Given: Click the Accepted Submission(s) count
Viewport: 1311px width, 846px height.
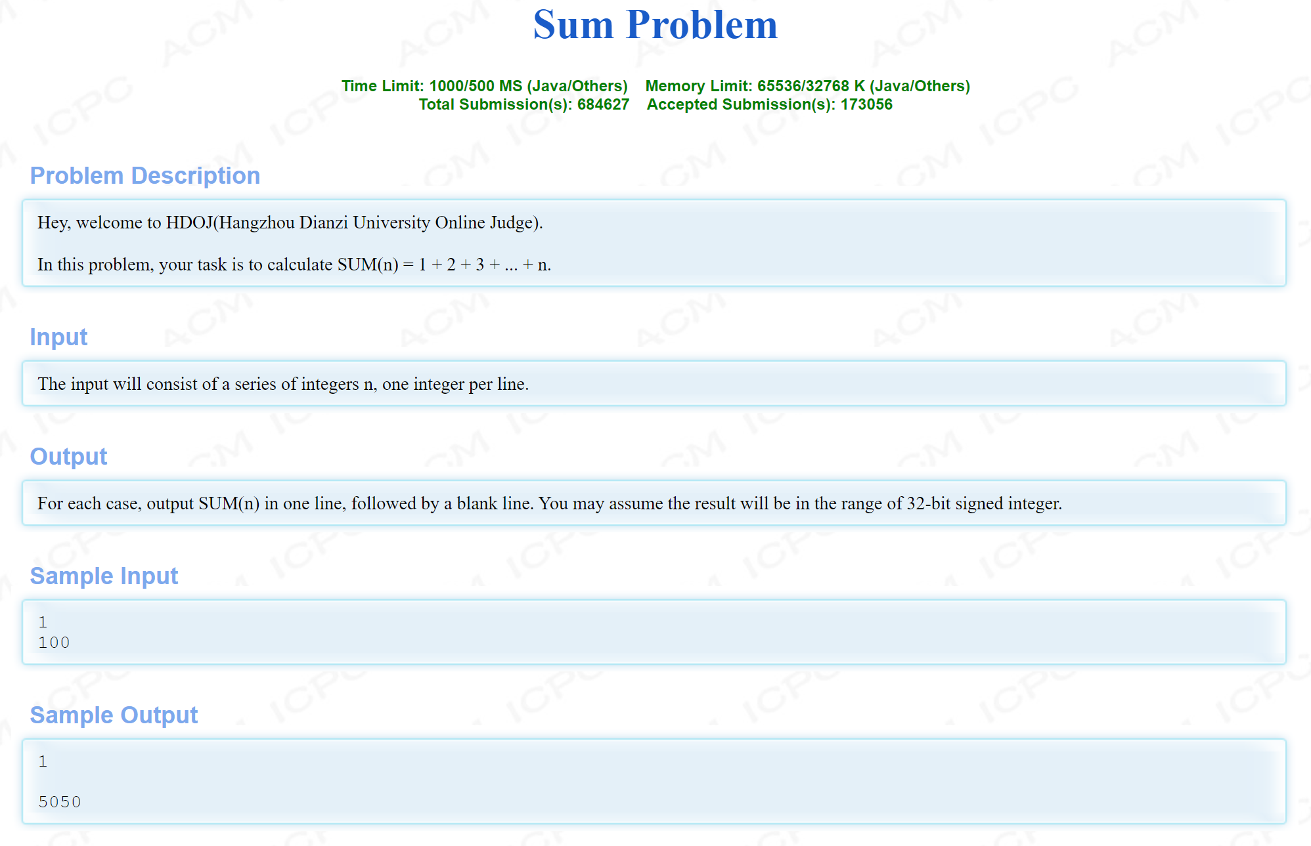Looking at the screenshot, I should pos(770,104).
